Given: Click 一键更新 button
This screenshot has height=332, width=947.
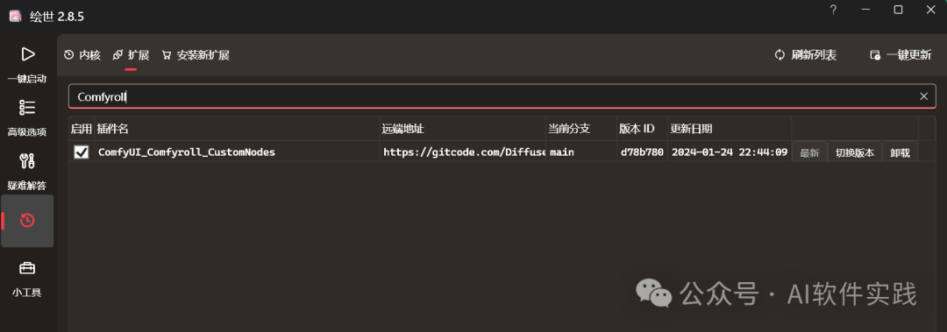Looking at the screenshot, I should point(901,55).
